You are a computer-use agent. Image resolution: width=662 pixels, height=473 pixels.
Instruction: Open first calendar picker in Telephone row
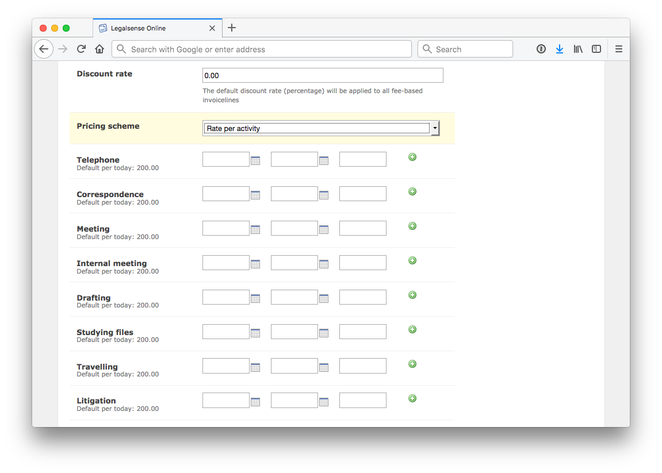tap(255, 160)
